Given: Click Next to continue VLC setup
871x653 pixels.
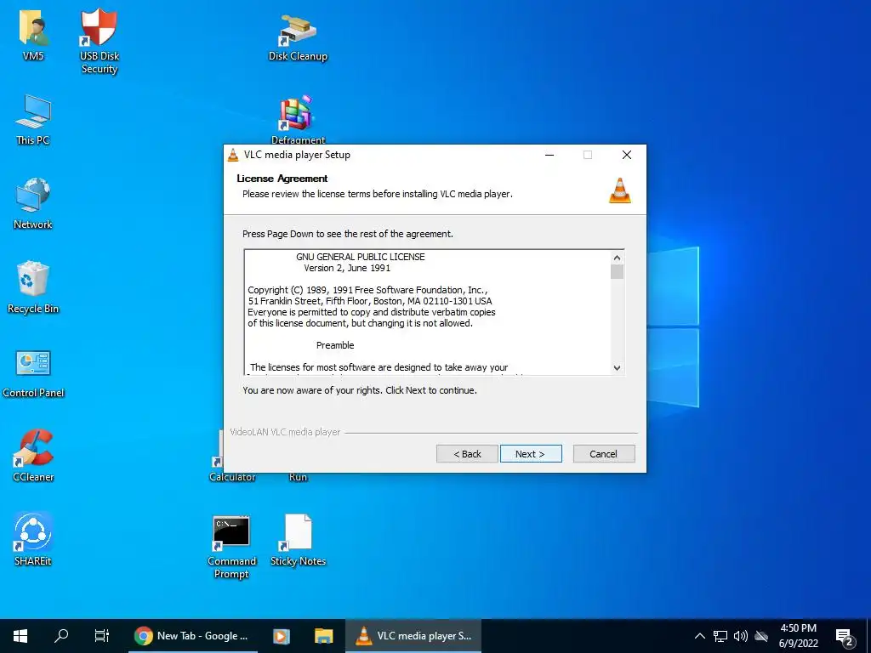Looking at the screenshot, I should pos(531,454).
